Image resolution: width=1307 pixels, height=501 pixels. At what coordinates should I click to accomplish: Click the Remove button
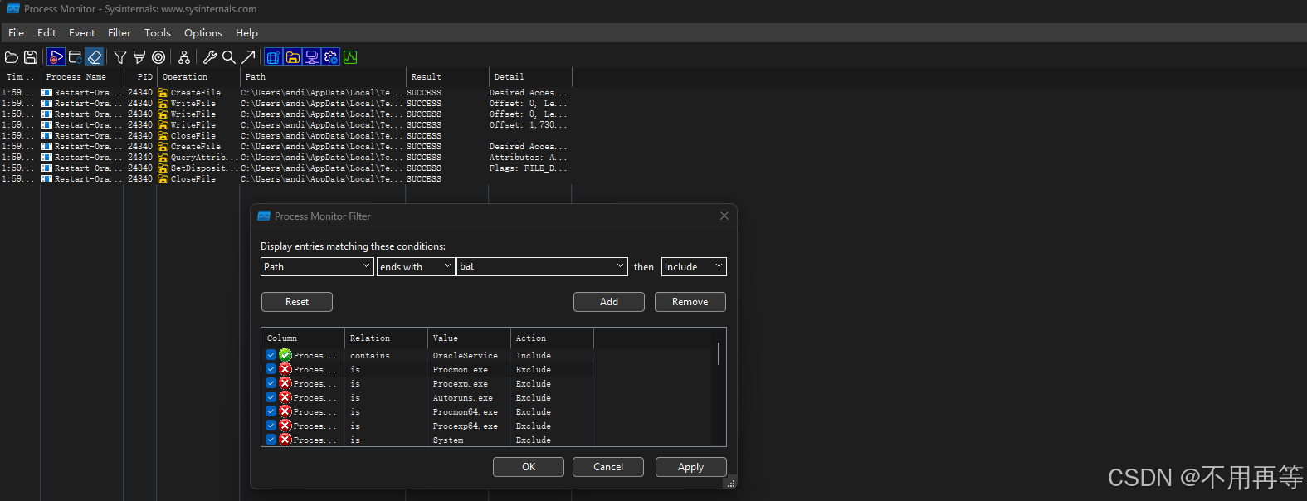[x=690, y=302]
